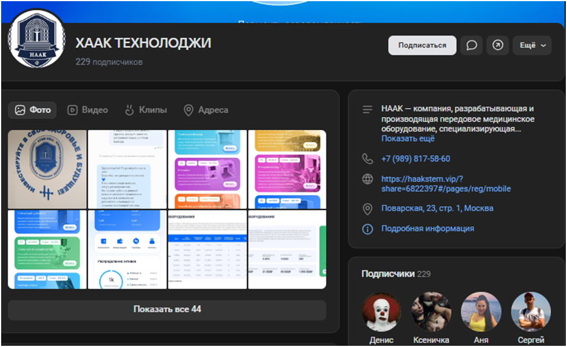Open the 1k pie chart photo thumbnail
Viewport: 567px width, 347px height.
[128, 250]
